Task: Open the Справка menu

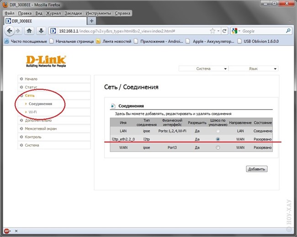Action: pos(122,13)
